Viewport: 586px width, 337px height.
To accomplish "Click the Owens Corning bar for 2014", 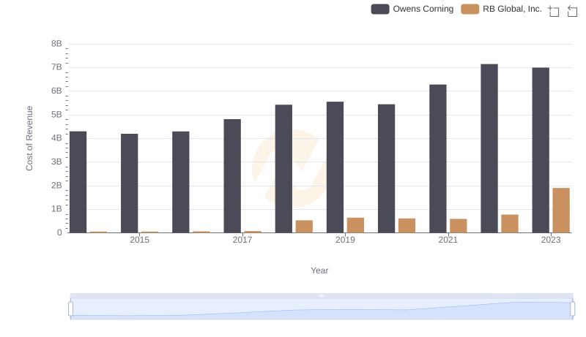I will (x=78, y=182).
